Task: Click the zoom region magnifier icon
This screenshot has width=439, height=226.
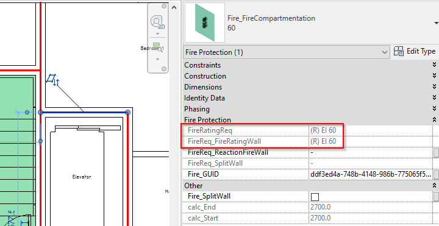Action: [157, 48]
